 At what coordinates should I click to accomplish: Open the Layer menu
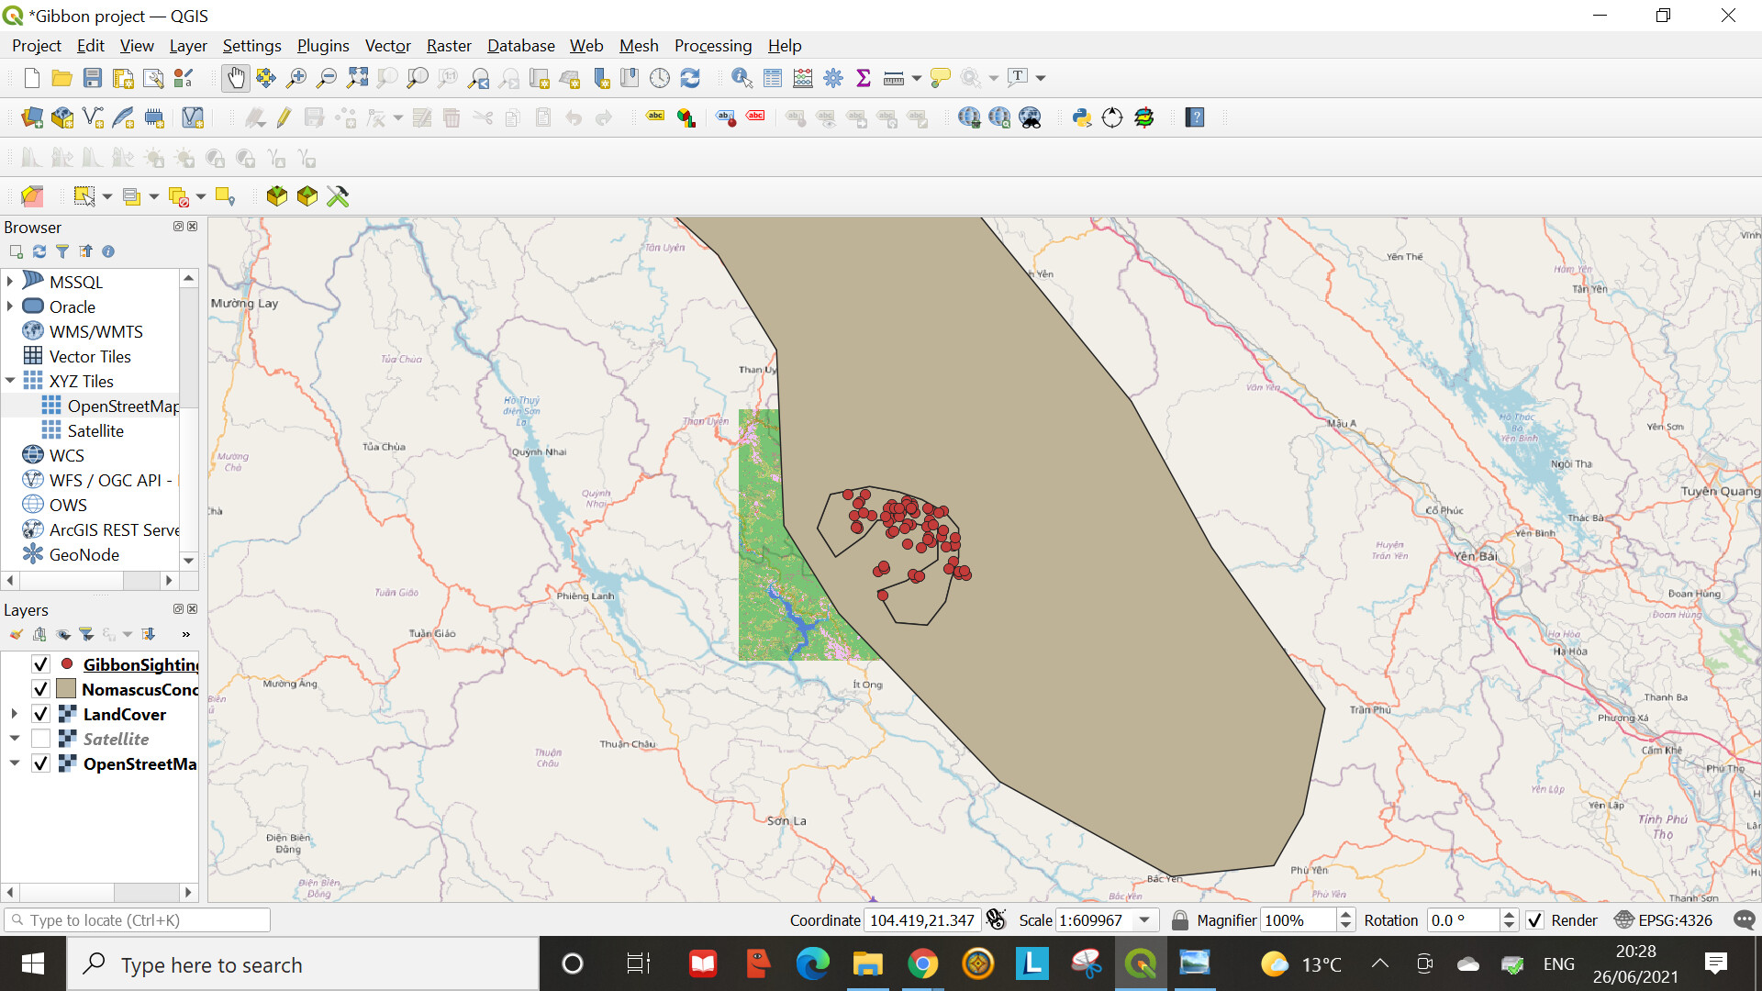tap(188, 46)
